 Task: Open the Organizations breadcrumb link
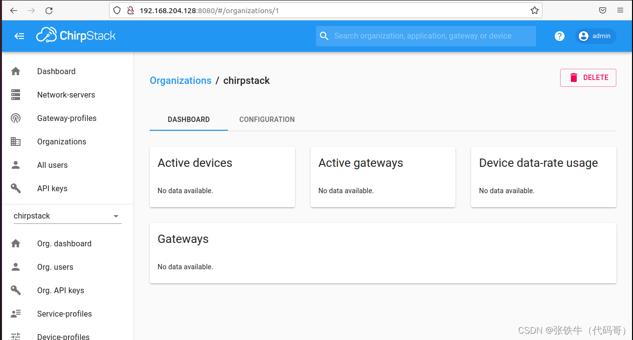tap(181, 80)
